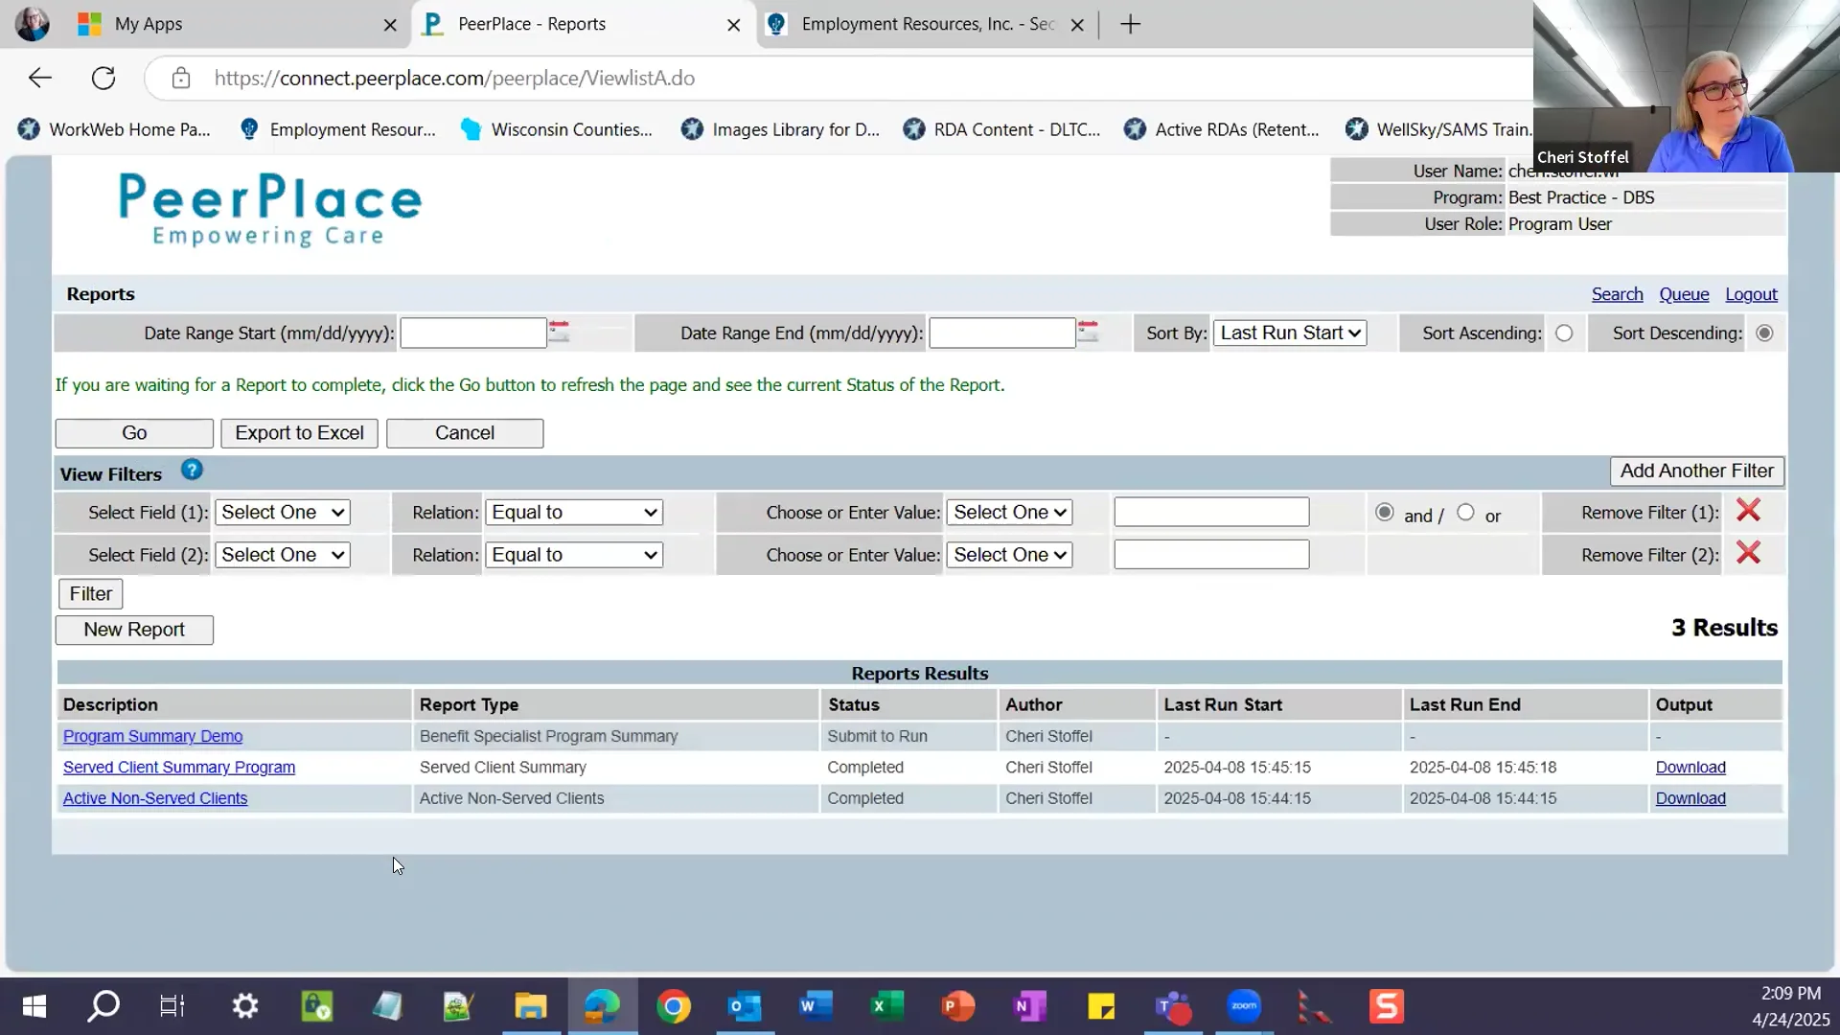Remove Filter (1) with red X
This screenshot has width=1840, height=1035.
pyautogui.click(x=1748, y=511)
